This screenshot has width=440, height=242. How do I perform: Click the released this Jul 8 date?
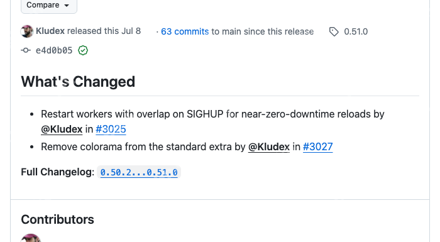point(104,31)
